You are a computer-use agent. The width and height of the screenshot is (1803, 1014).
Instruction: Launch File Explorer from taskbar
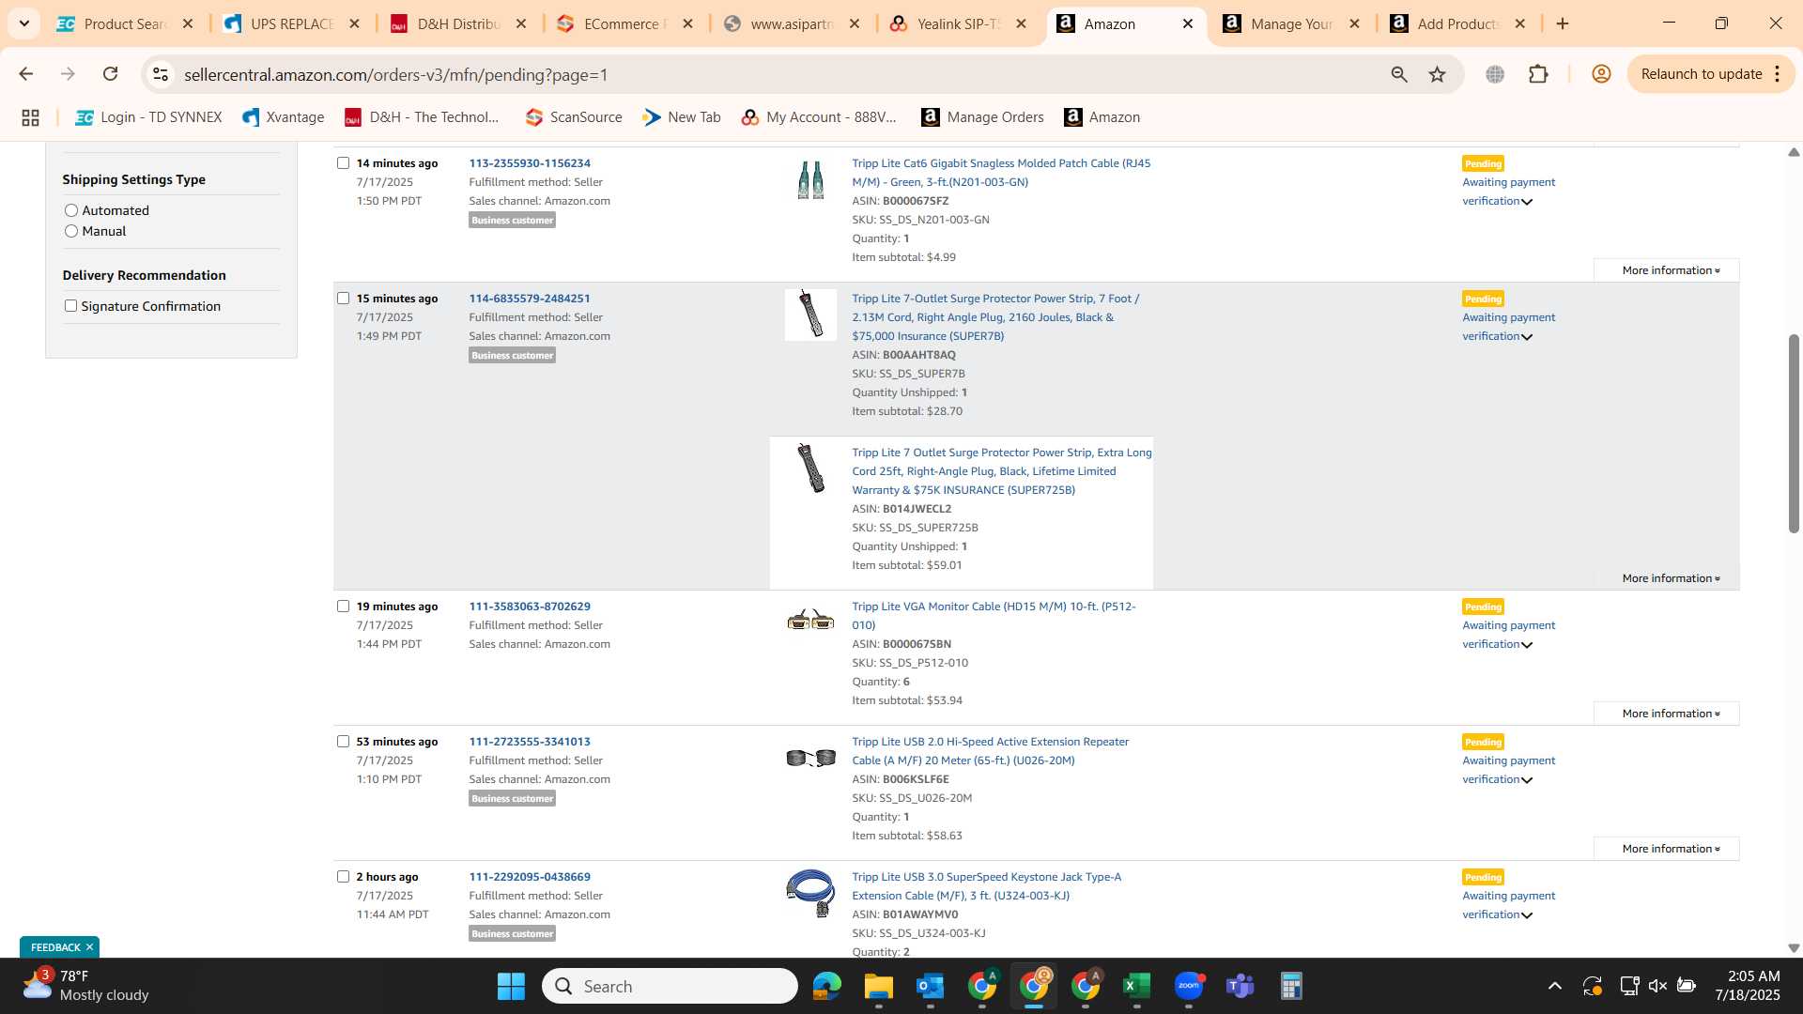[878, 986]
